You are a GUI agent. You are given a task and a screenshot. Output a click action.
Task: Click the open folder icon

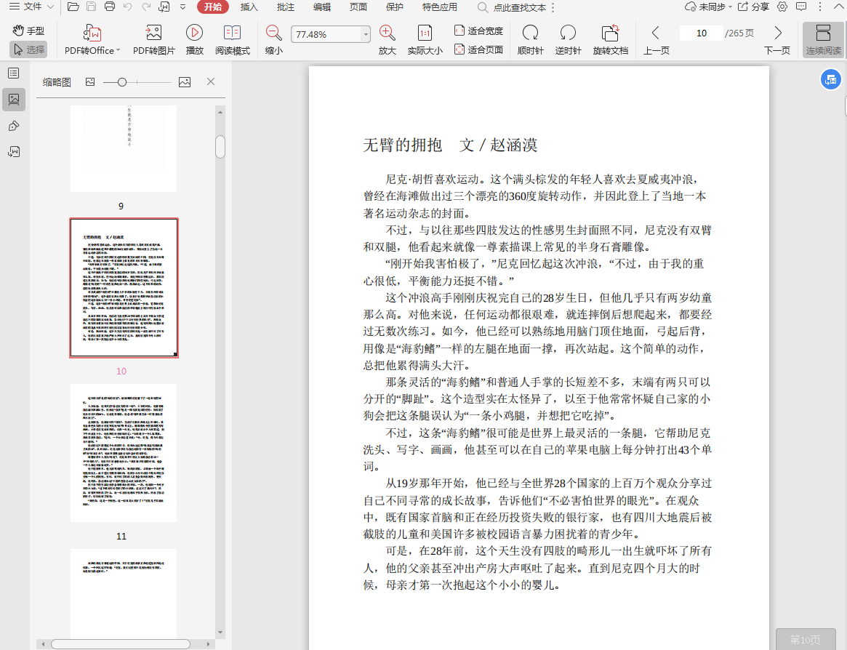point(73,7)
